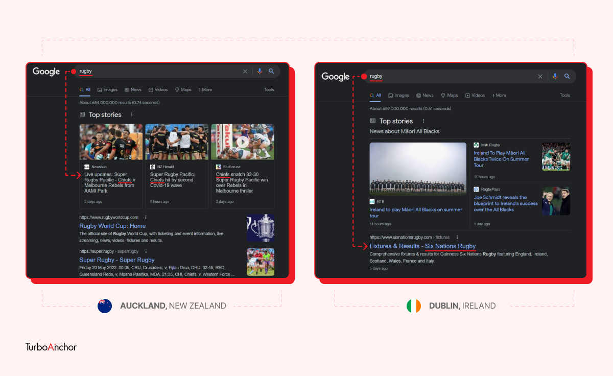The width and height of the screenshot is (613, 376).
Task: Select the All tab in the Dublin results
Action: coord(375,96)
